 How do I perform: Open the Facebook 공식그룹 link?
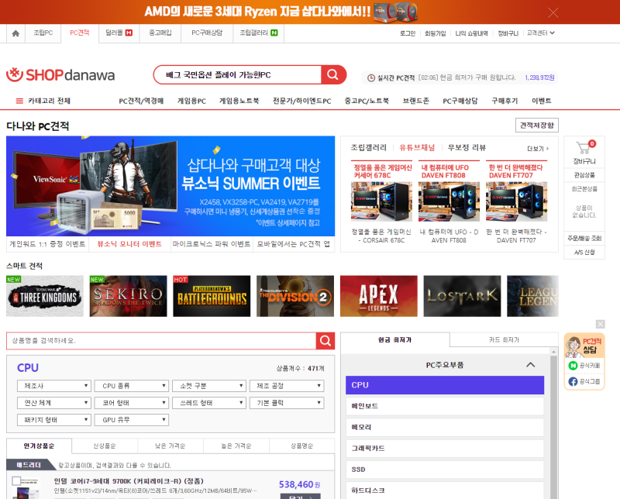[584, 381]
